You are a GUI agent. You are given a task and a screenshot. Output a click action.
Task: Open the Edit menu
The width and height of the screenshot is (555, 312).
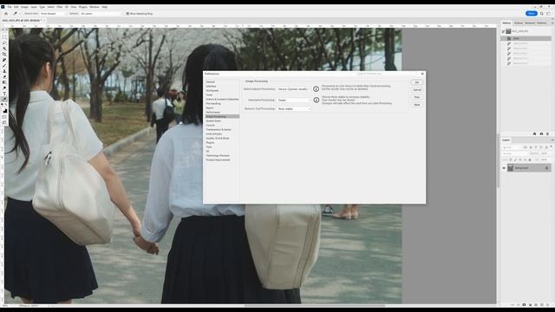click(16, 7)
